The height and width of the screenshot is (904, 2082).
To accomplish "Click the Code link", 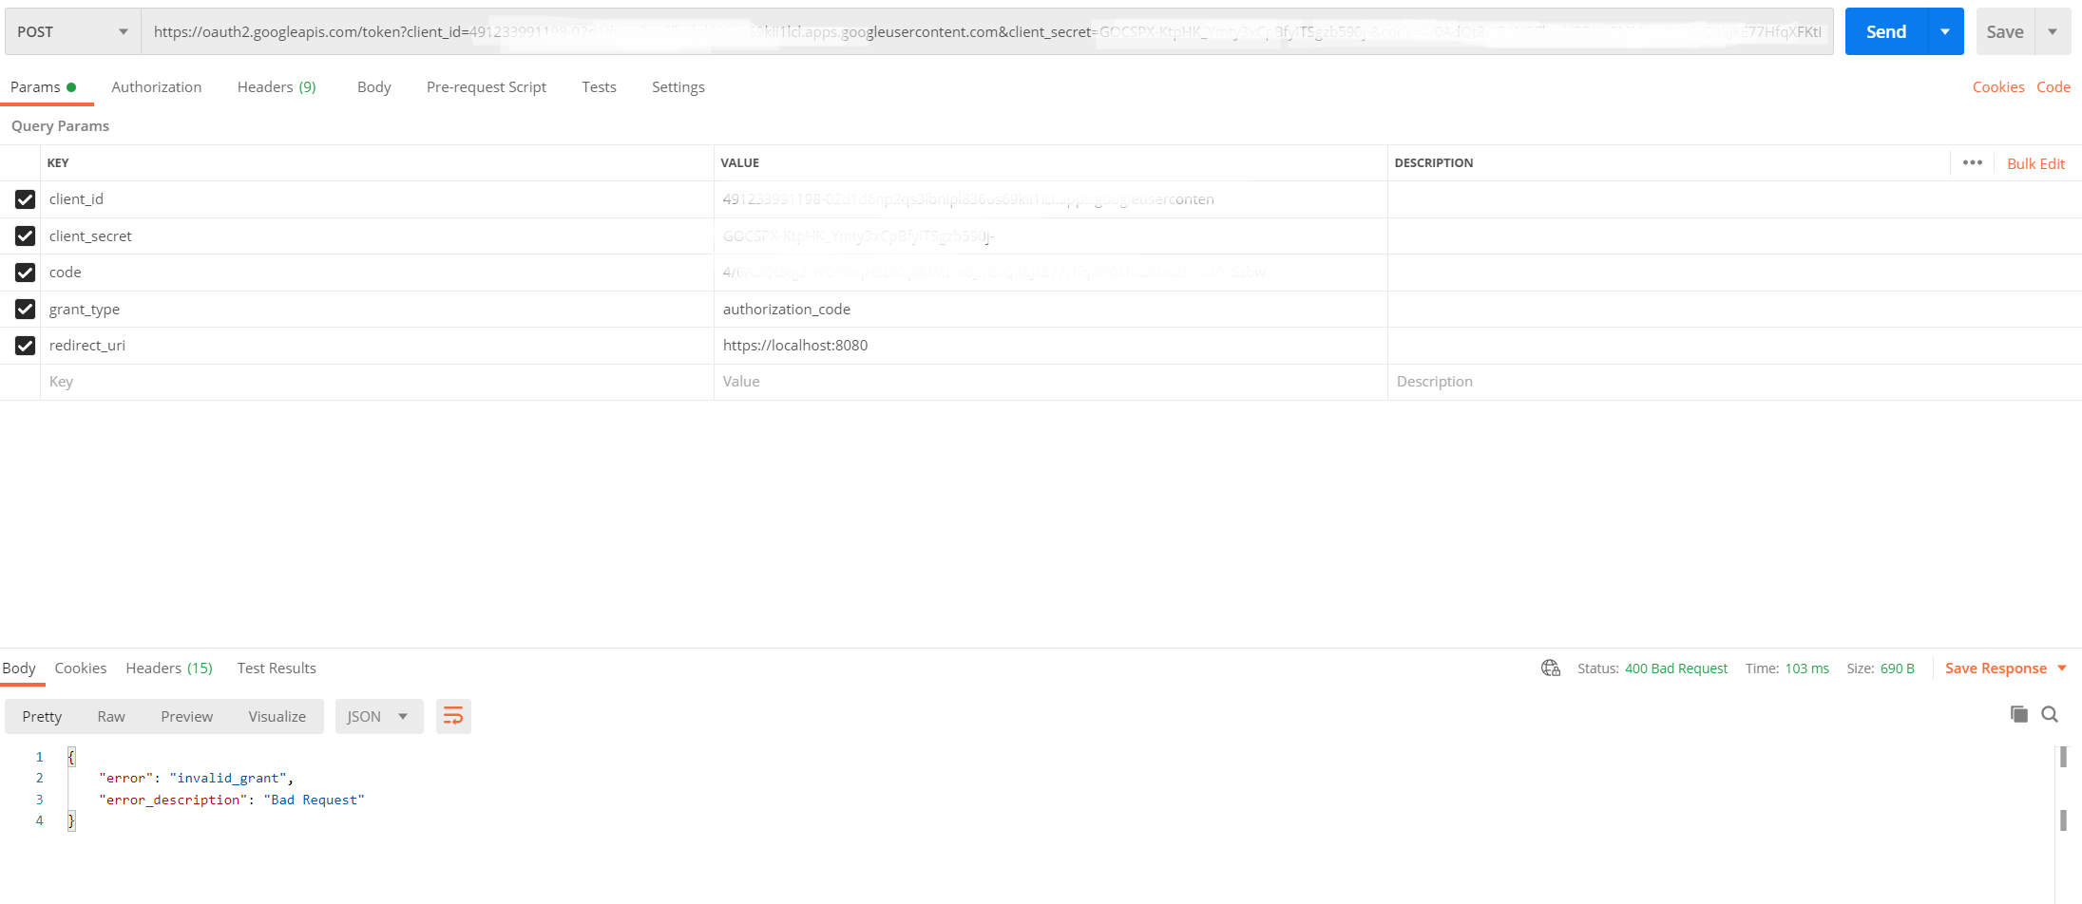I will click(x=2053, y=86).
